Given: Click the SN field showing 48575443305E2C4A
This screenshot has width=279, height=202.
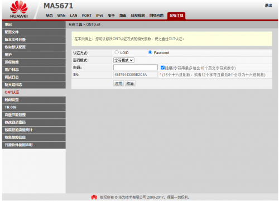Looking at the screenshot, I should point(136,75).
